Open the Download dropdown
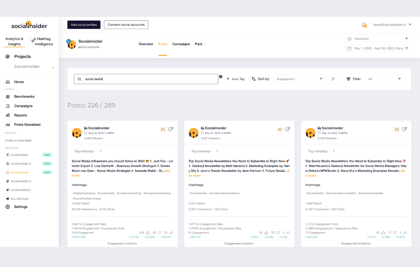 [x=378, y=39]
